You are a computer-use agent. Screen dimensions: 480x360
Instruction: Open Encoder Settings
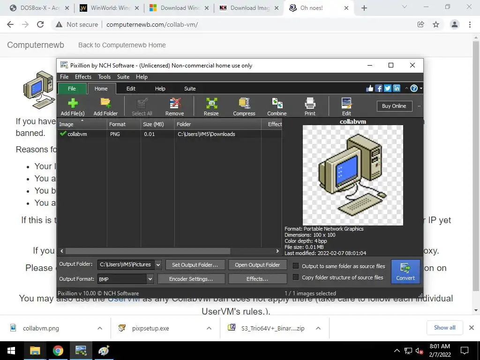(x=191, y=279)
